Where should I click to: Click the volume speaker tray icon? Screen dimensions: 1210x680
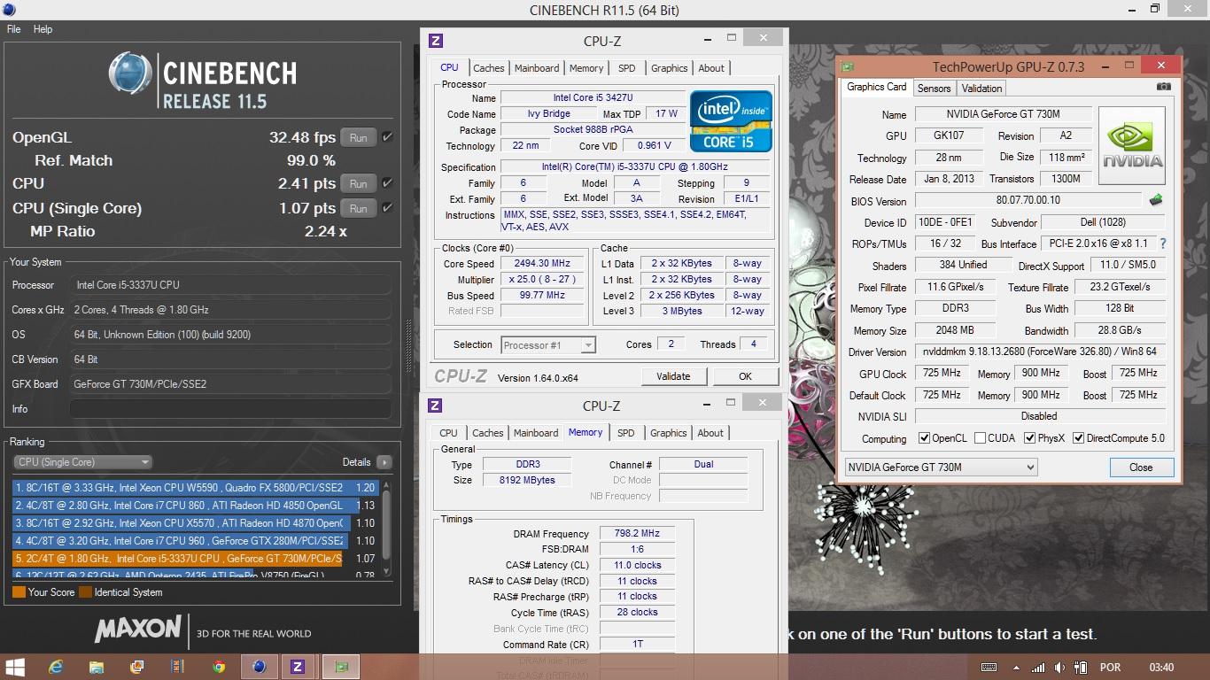[x=1060, y=668]
